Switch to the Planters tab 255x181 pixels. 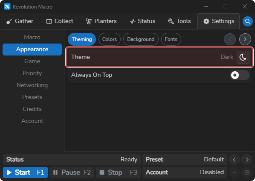[101, 21]
